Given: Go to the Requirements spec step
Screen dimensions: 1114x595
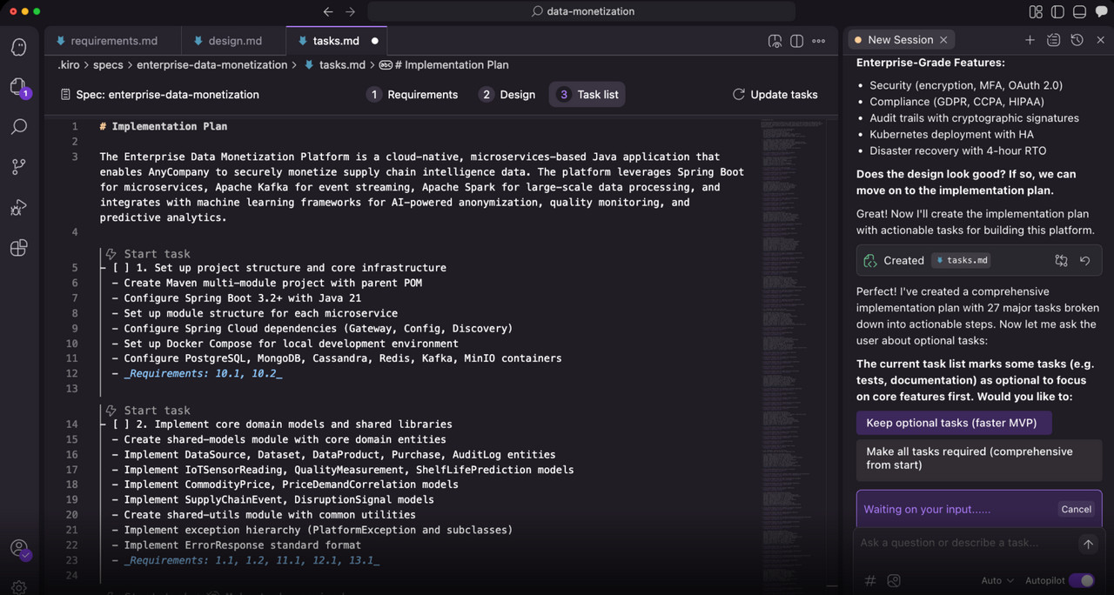Looking at the screenshot, I should click(413, 95).
